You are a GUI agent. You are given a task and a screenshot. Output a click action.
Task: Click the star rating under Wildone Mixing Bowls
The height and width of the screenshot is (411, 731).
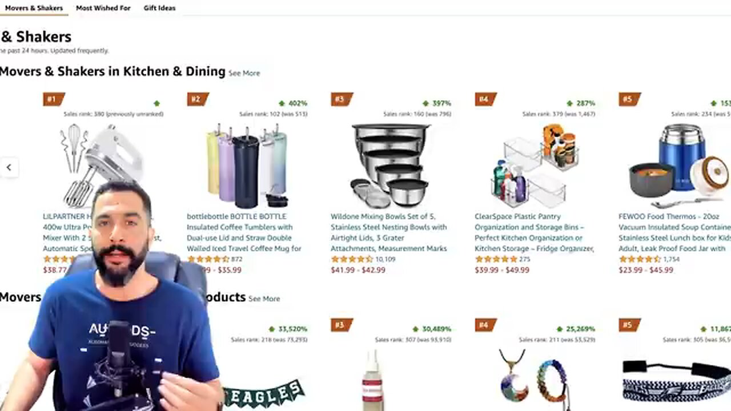point(352,259)
